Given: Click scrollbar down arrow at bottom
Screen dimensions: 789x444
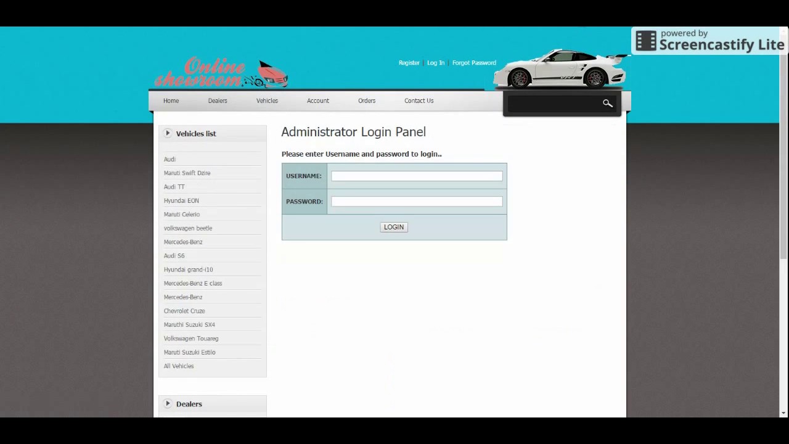Looking at the screenshot, I should [783, 413].
